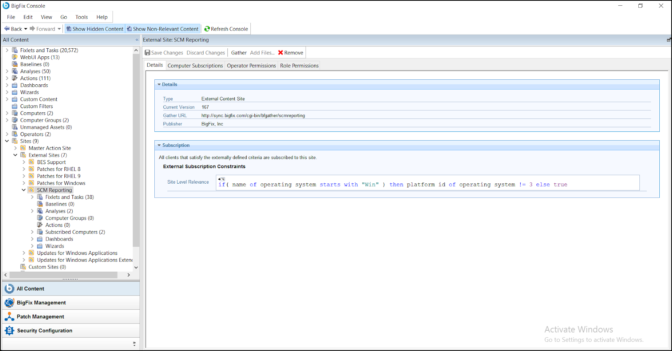Click Discard Changes
The height and width of the screenshot is (351, 672).
click(x=206, y=52)
